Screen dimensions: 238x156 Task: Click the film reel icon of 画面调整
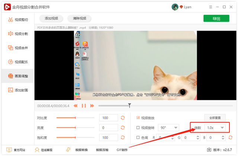point(10,76)
